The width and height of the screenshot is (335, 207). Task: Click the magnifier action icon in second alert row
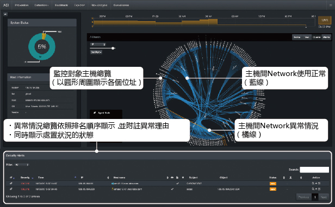[x=313, y=189]
